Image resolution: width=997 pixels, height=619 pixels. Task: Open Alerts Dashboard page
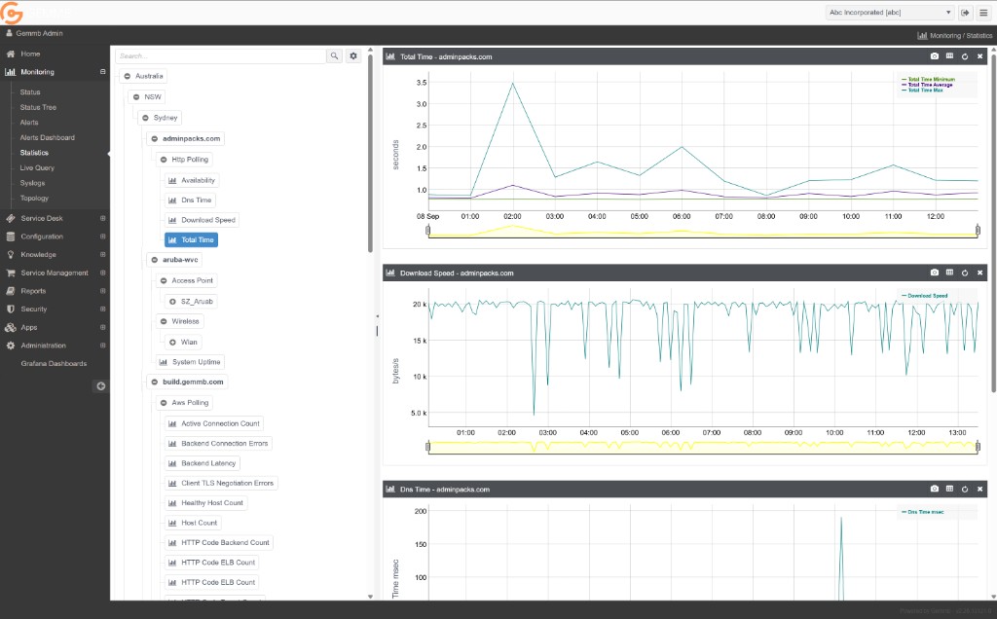[47, 137]
